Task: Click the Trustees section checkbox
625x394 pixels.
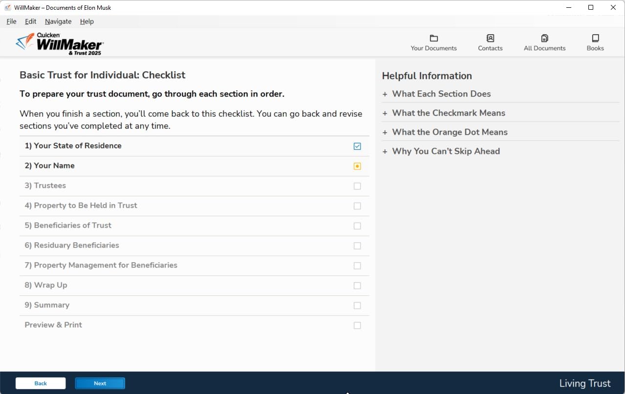Action: tap(357, 186)
